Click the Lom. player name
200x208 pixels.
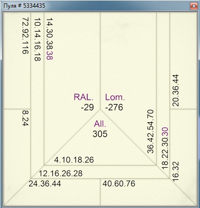pyautogui.click(x=115, y=97)
